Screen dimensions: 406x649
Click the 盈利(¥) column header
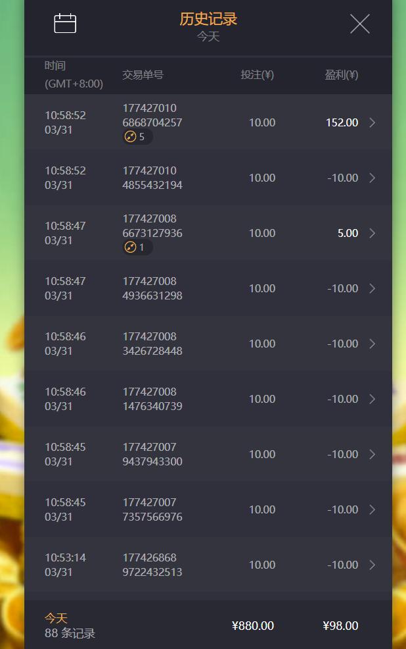coord(341,75)
